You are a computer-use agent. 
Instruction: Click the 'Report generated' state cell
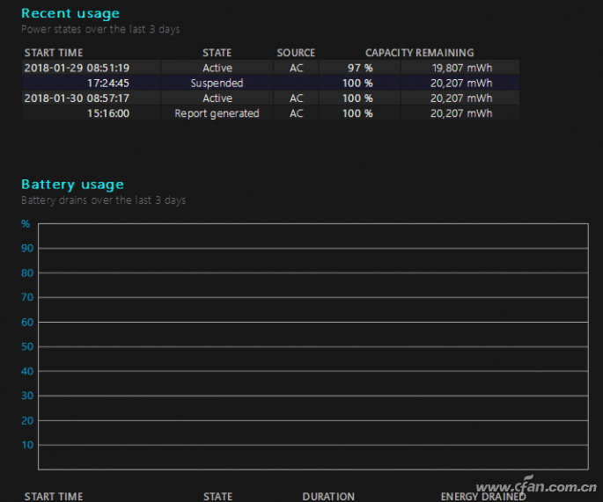coord(217,113)
